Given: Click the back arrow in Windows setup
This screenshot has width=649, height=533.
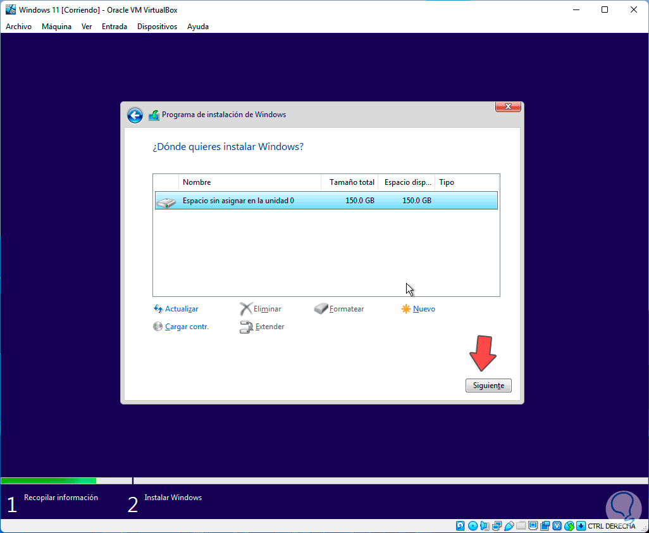Looking at the screenshot, I should (135, 115).
